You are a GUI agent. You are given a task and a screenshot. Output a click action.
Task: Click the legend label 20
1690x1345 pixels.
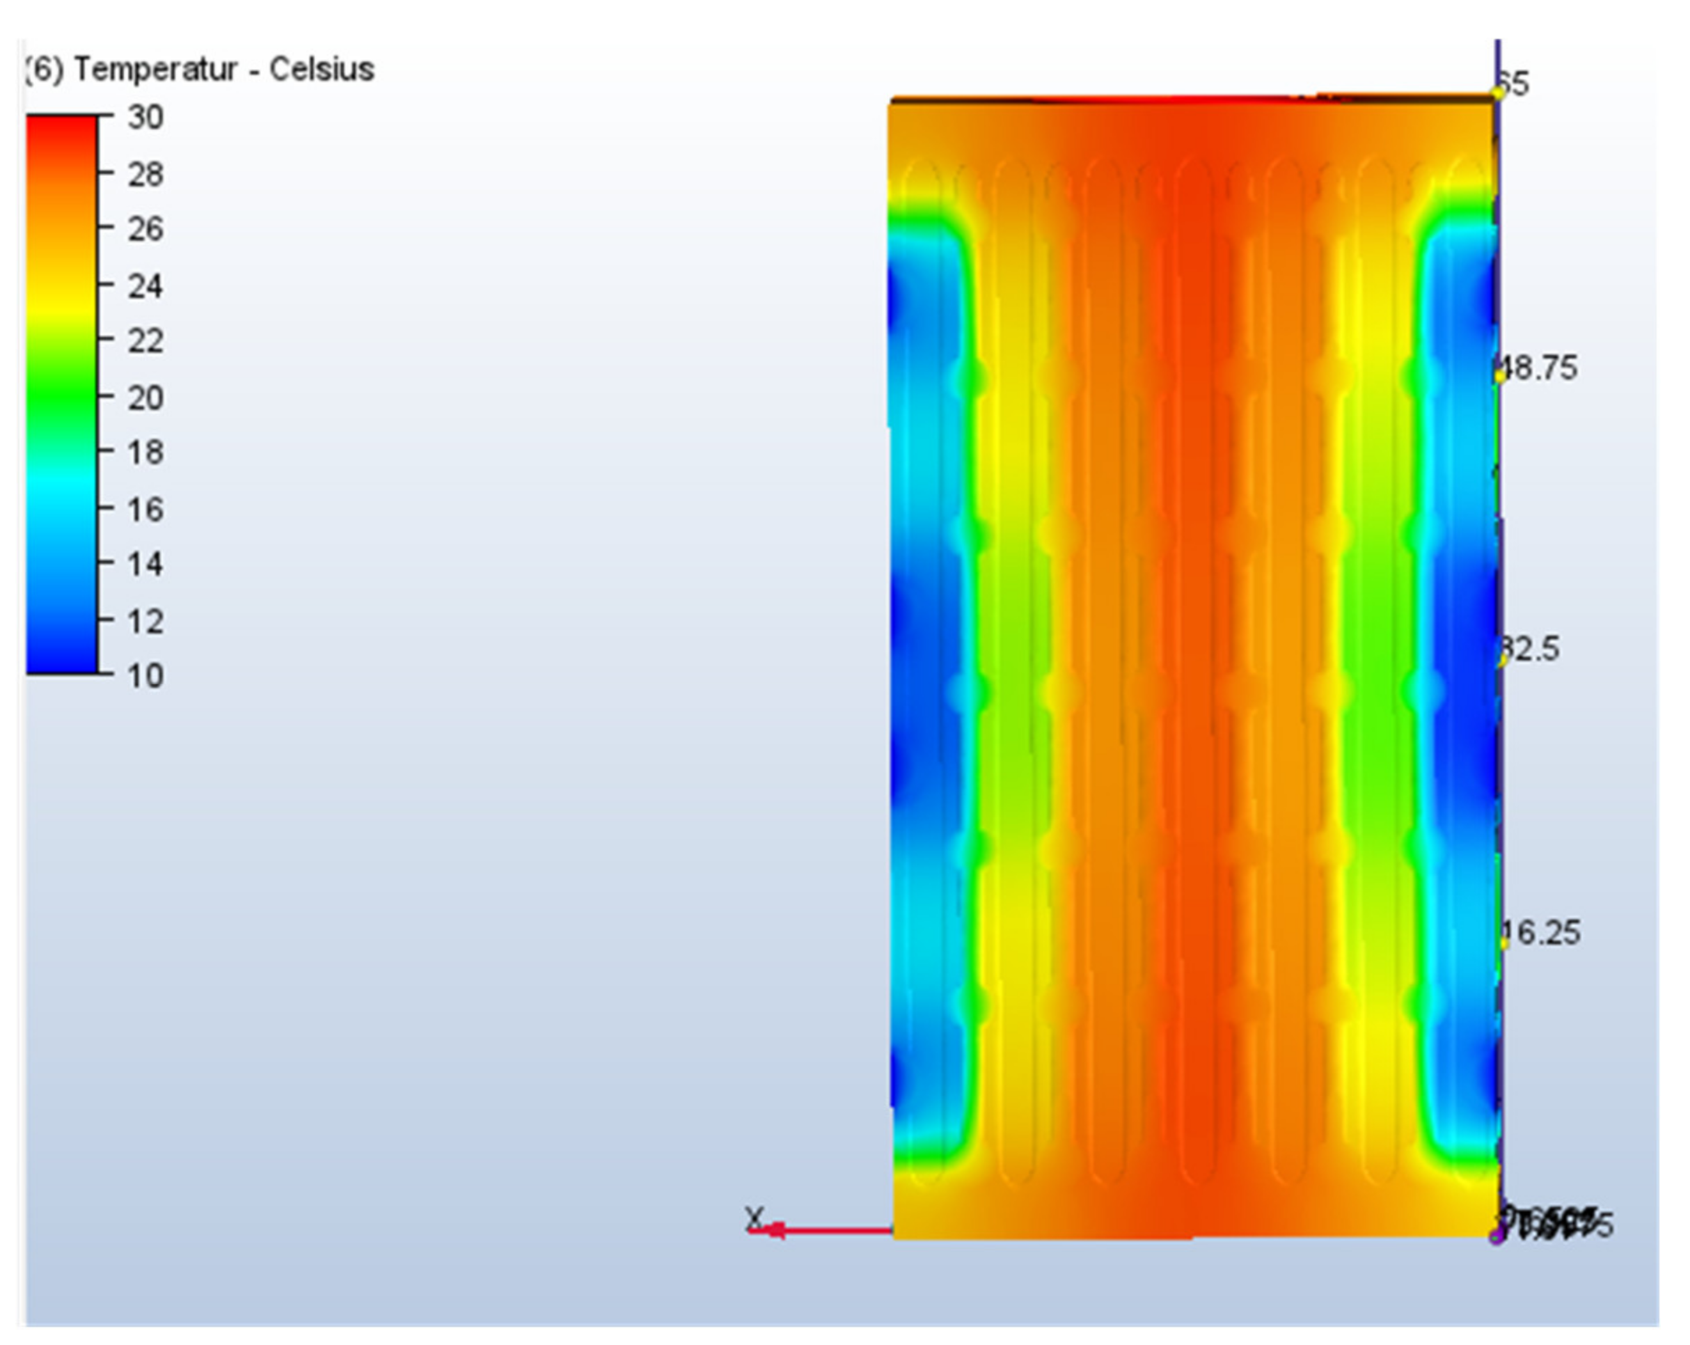pos(145,398)
